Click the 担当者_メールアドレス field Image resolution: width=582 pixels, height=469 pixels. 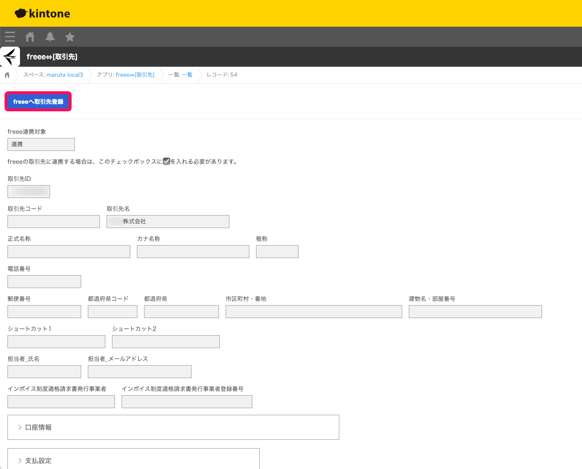(139, 371)
